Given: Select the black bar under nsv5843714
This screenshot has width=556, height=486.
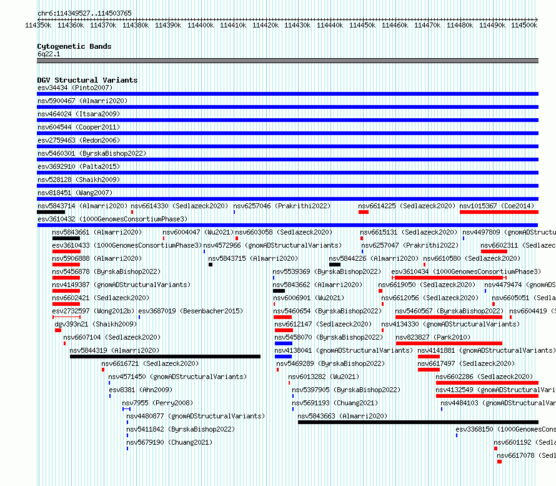Looking at the screenshot, I should [x=51, y=212].
